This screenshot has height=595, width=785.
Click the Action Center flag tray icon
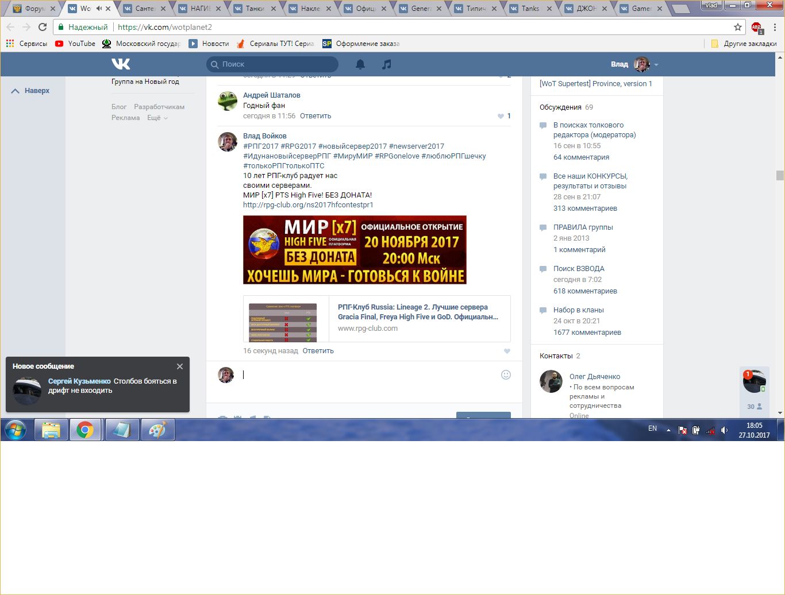click(682, 430)
